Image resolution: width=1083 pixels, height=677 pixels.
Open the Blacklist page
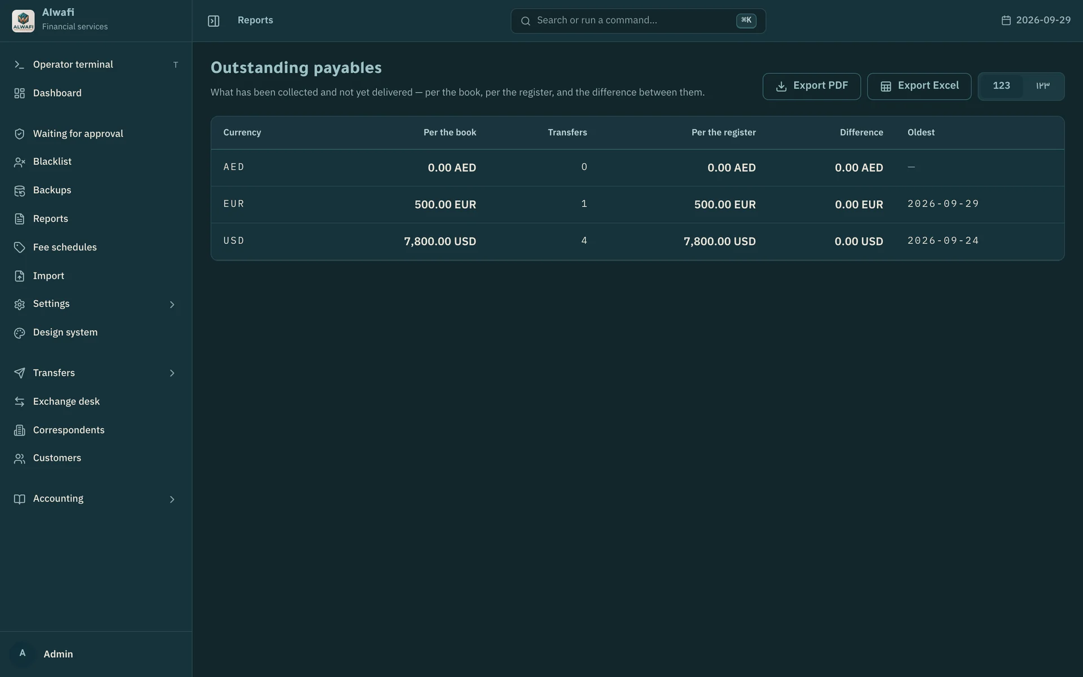tap(96, 162)
